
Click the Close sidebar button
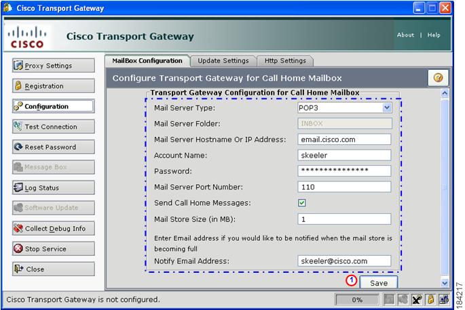(54, 269)
